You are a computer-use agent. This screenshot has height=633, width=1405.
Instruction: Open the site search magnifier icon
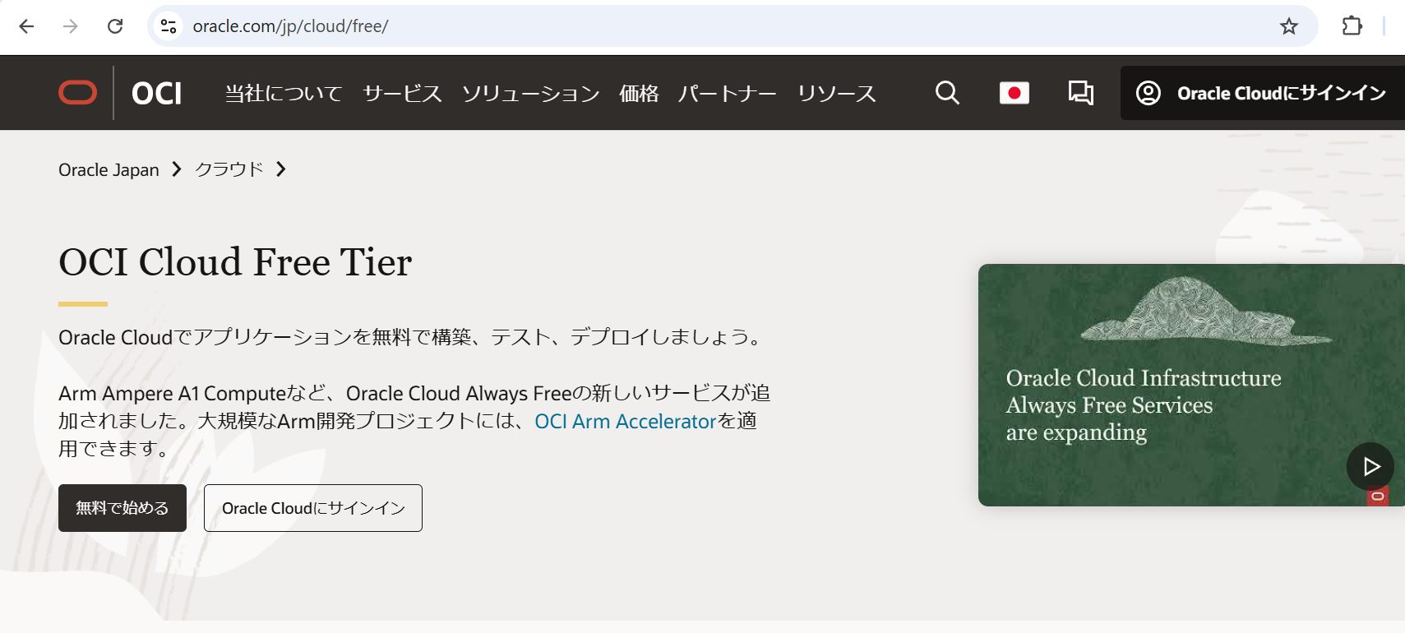[x=947, y=93]
